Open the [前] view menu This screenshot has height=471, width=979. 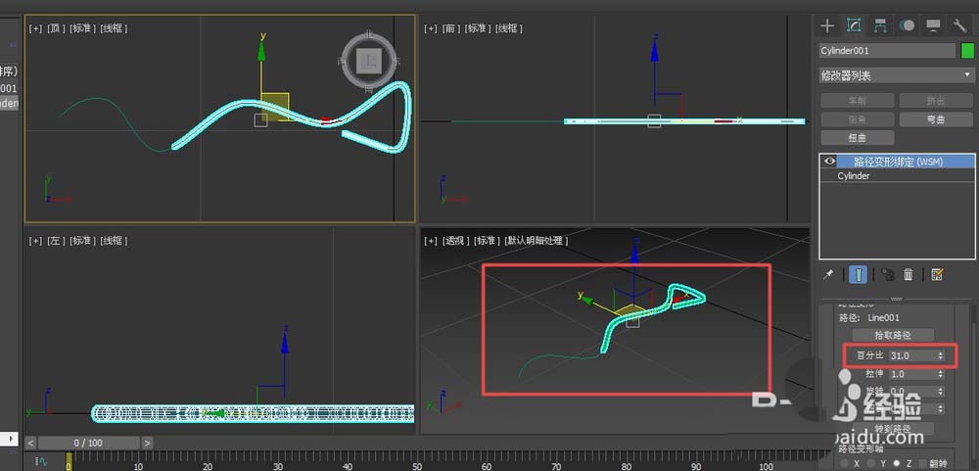[x=450, y=28]
